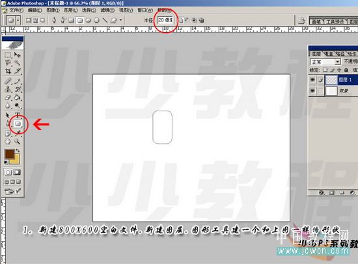This screenshot has width=358, height=264.
Task: Choose Full Screen with Menu Bar mode
Action: 12,182
